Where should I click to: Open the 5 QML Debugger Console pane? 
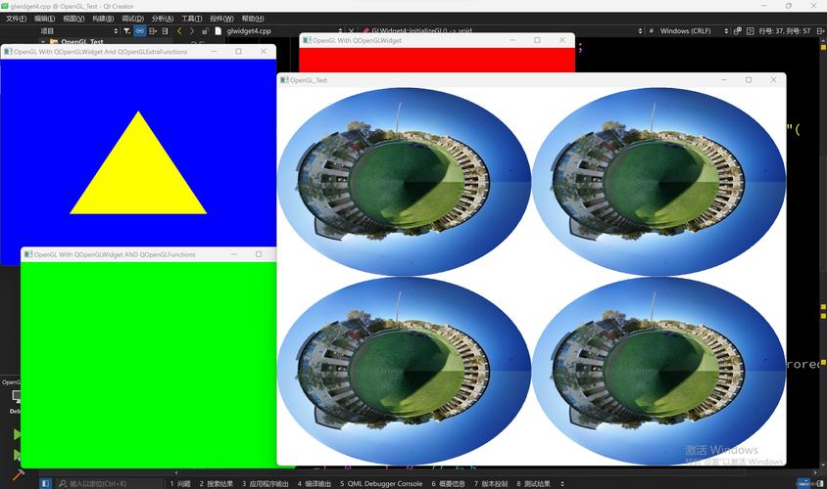(x=381, y=483)
